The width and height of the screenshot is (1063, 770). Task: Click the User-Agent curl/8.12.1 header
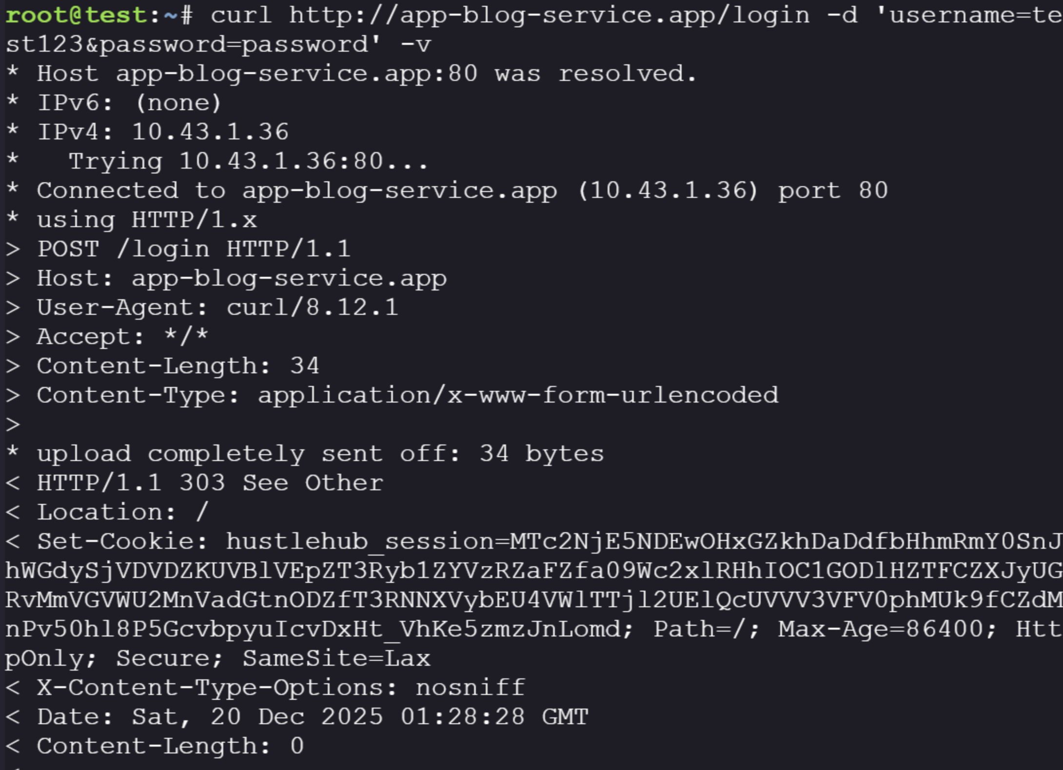pos(217,308)
